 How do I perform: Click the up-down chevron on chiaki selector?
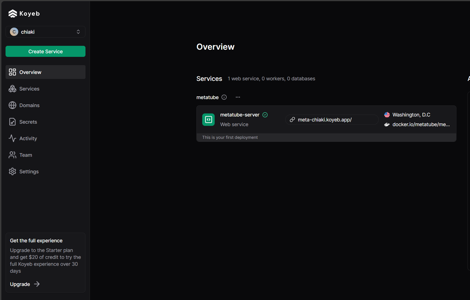click(78, 32)
